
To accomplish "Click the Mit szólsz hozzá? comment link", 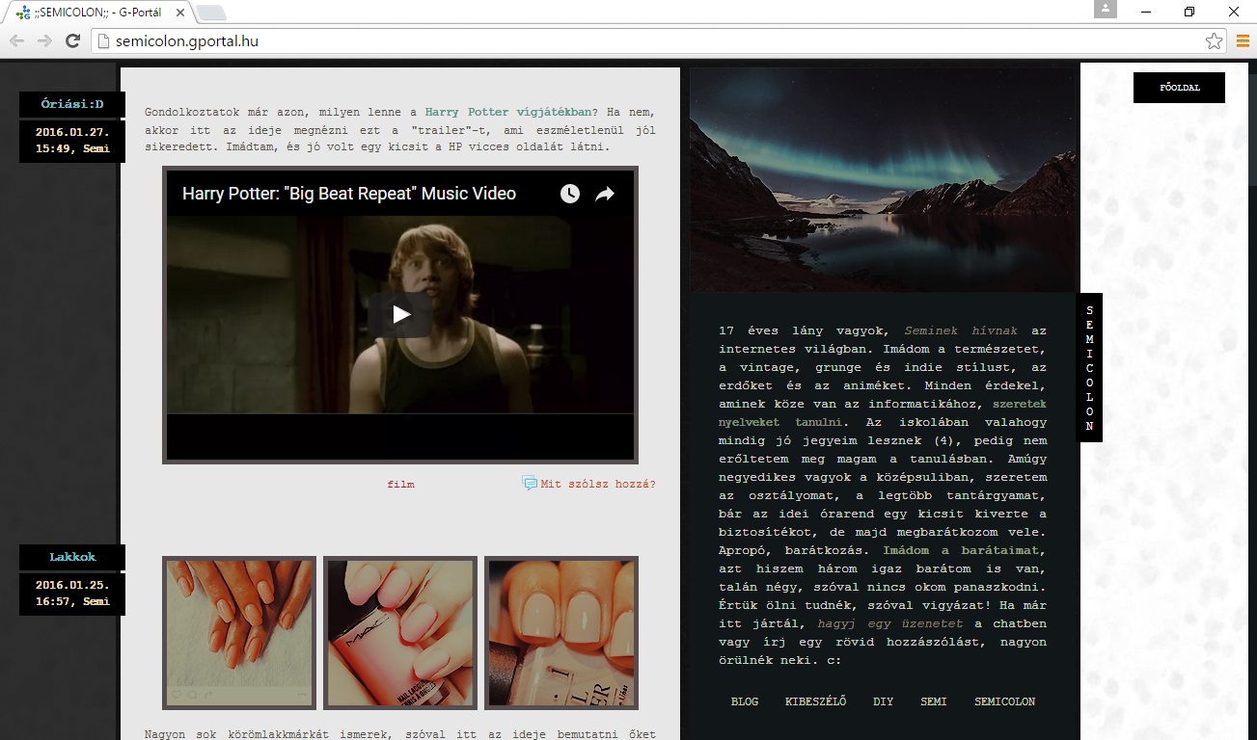I will click(x=598, y=484).
